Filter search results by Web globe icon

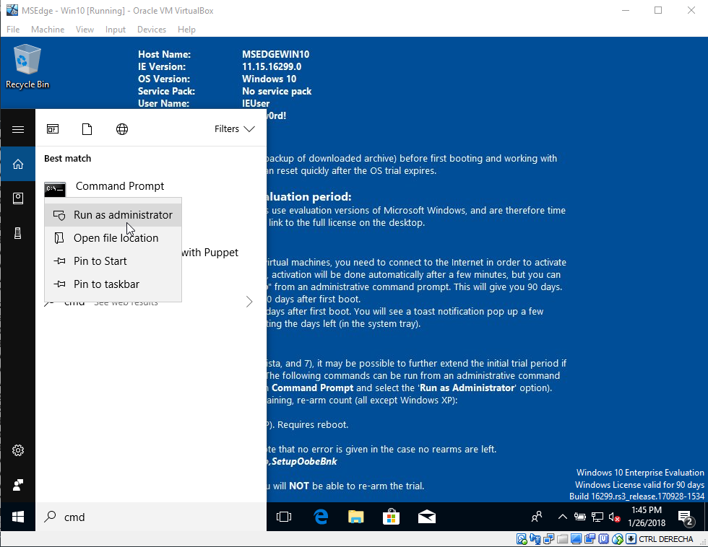(122, 129)
